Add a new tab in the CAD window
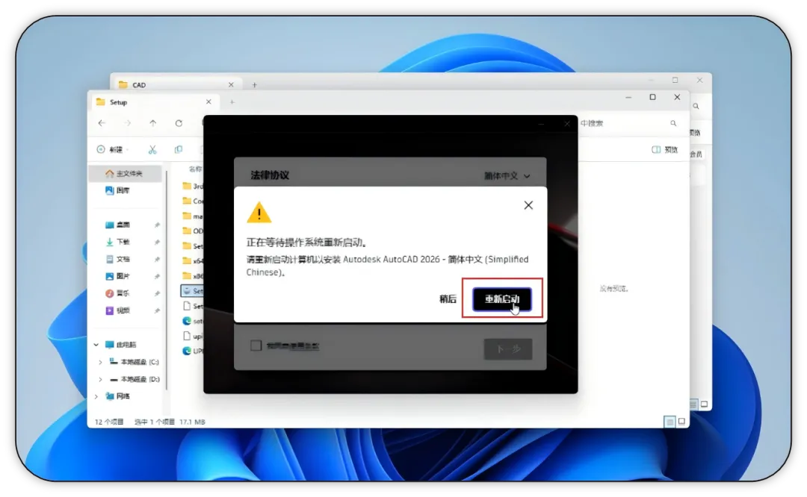Image resolution: width=807 pixels, height=497 pixels. click(x=254, y=85)
